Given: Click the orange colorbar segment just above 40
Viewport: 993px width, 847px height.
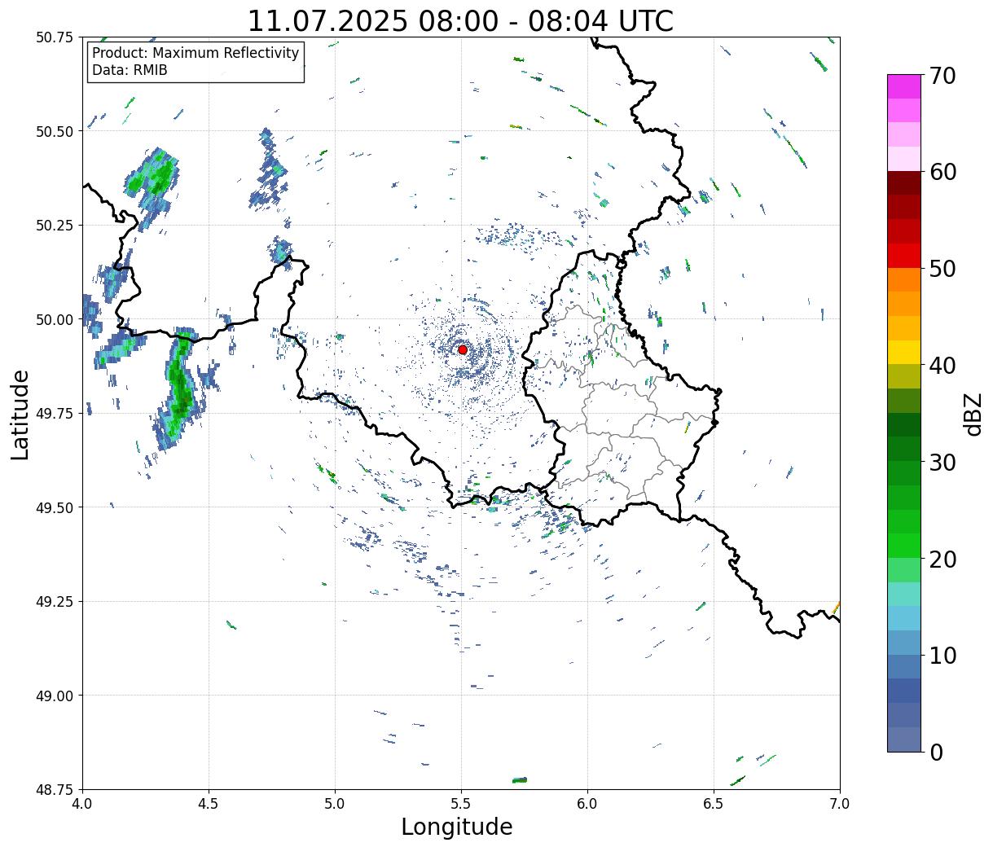Looking at the screenshot, I should pos(904,328).
